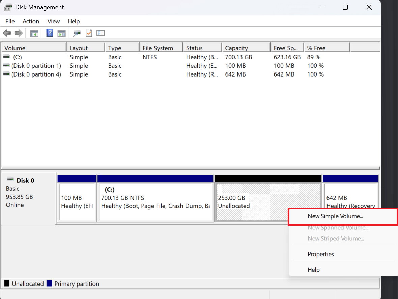Click Healthy (R... status cell

202,74
